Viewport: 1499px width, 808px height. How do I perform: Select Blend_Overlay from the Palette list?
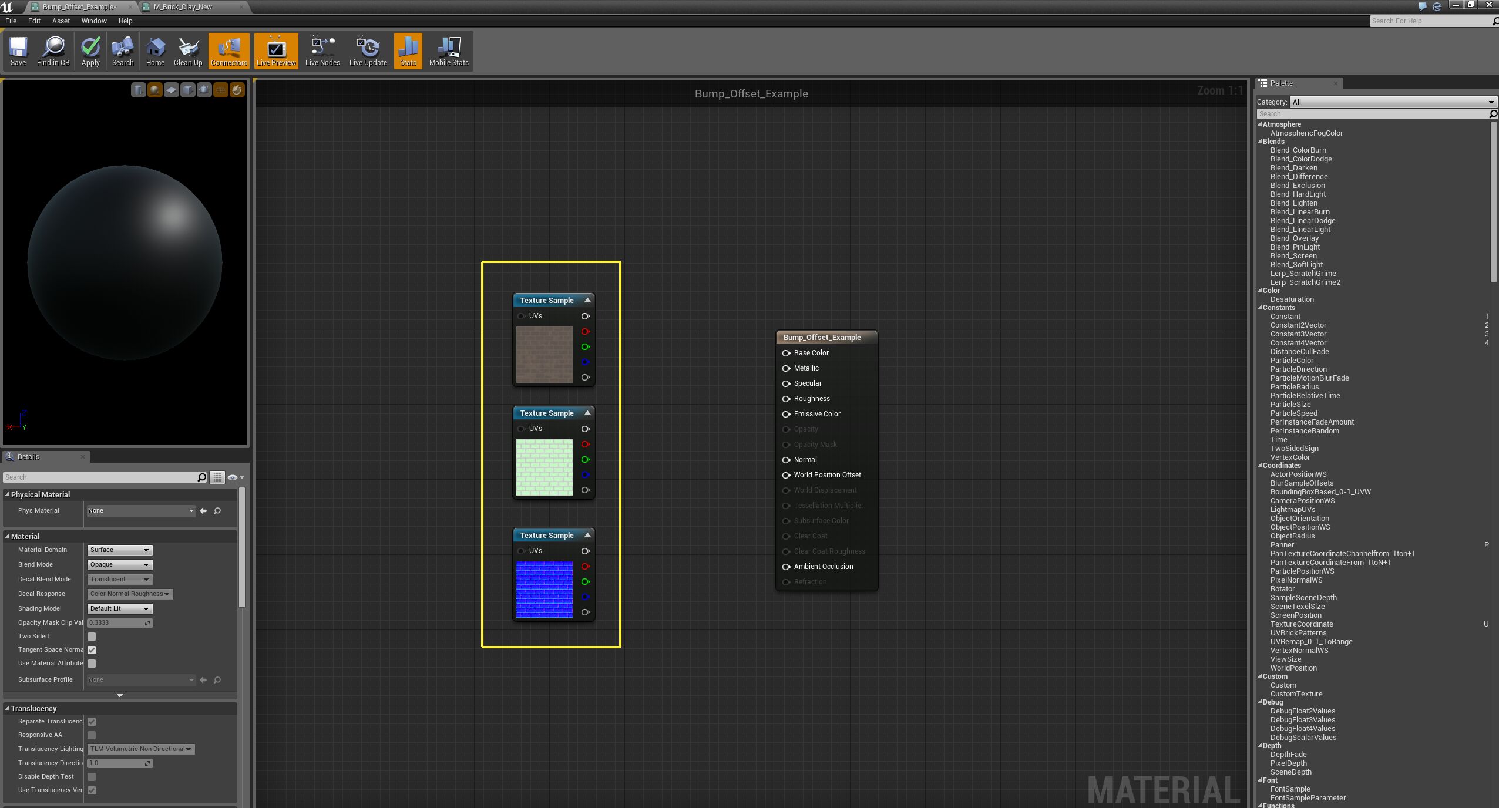point(1296,238)
